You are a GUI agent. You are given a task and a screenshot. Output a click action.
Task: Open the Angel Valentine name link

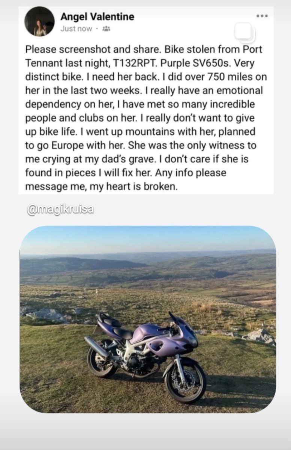[x=97, y=16]
